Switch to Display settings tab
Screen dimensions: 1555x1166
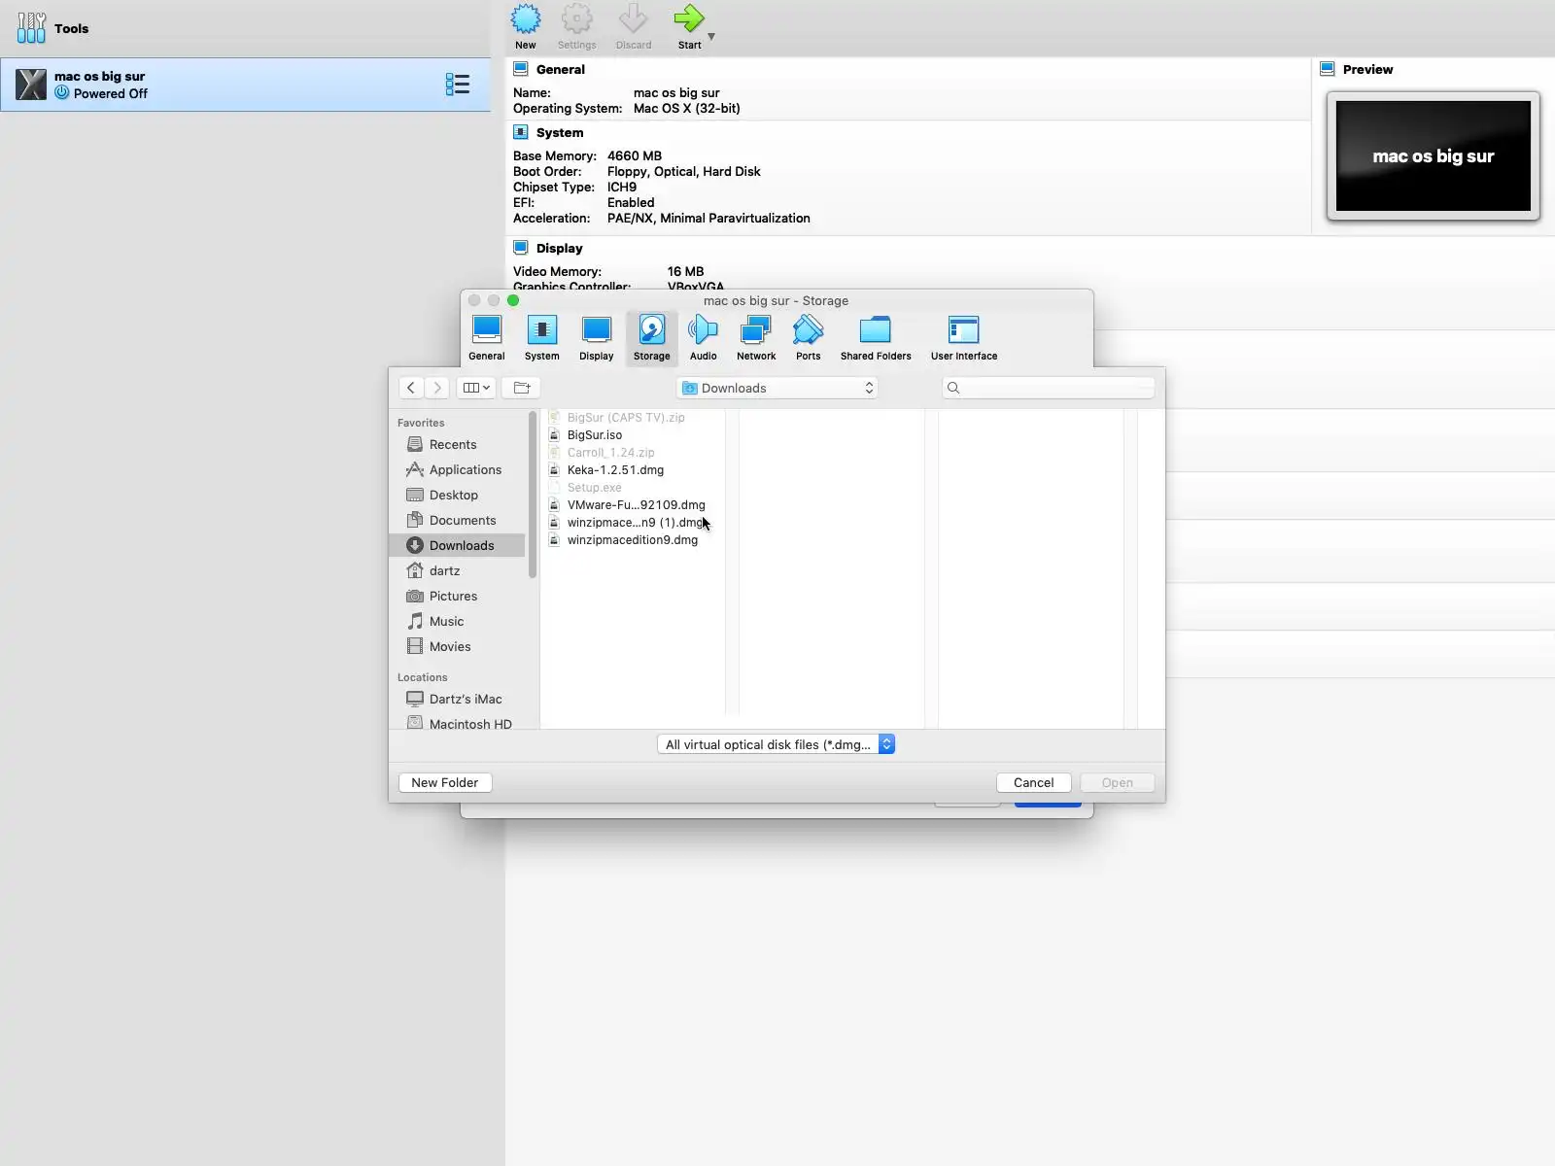[597, 338]
